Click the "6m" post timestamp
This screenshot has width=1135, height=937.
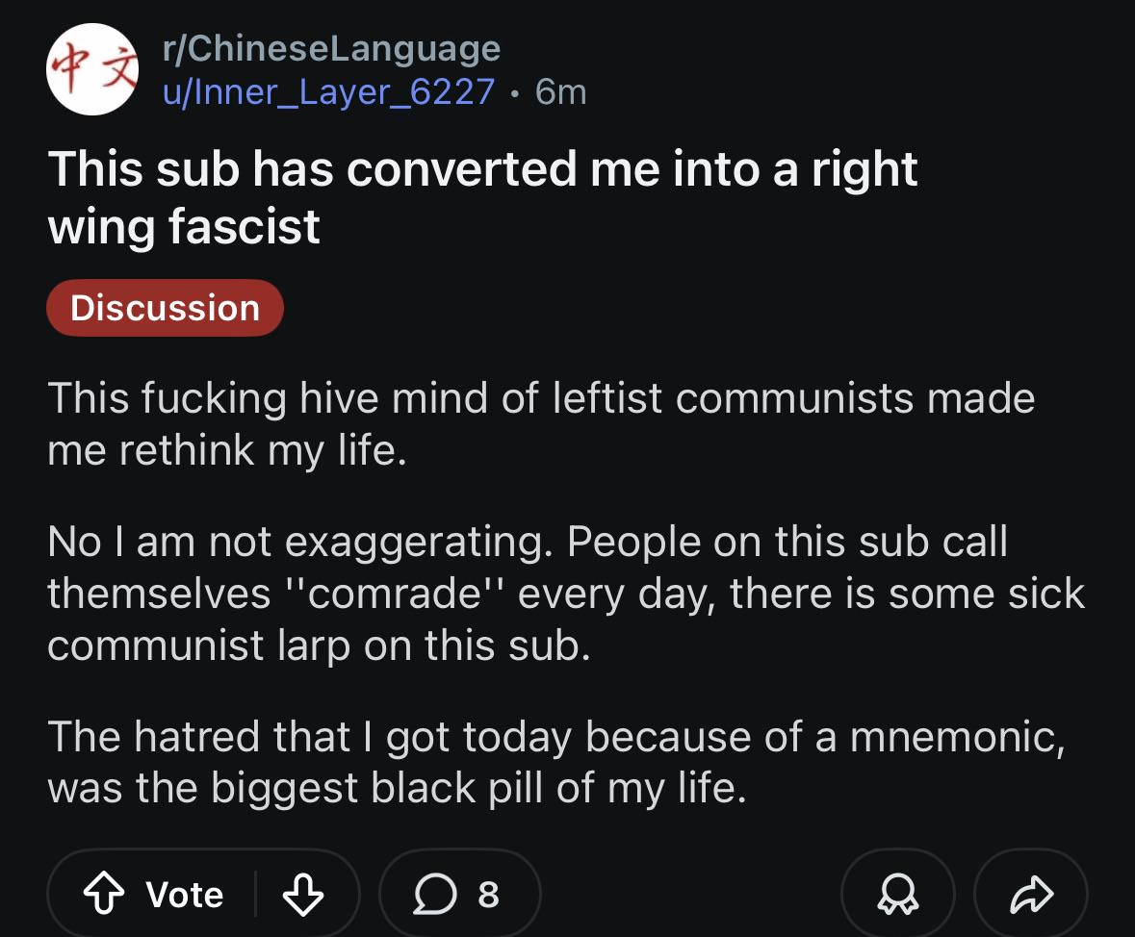tap(560, 91)
